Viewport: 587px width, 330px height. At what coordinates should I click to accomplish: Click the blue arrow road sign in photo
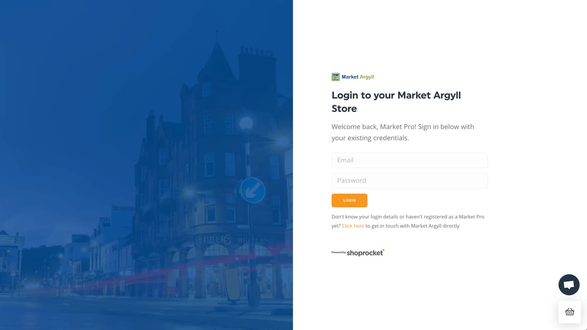(x=252, y=191)
